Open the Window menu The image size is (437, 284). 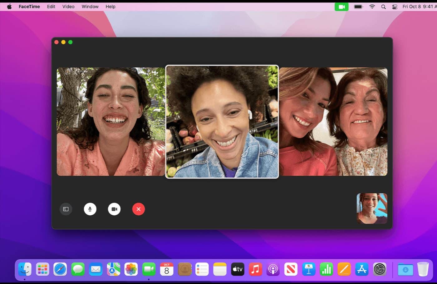90,7
